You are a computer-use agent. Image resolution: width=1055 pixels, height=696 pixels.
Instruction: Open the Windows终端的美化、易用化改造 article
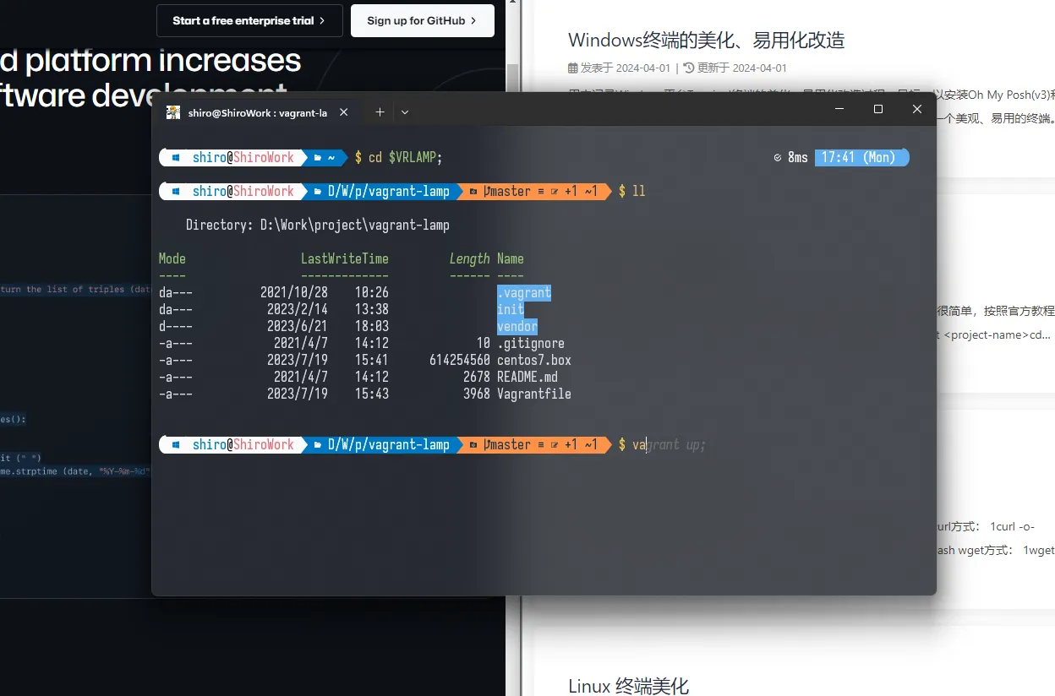click(706, 40)
